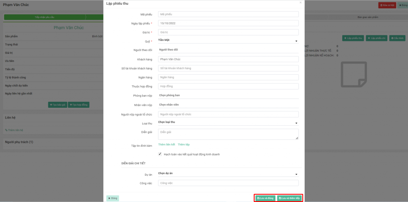Click the Ngày lập phiếu date field
Image resolution: width=408 pixels, height=202 pixels.
coord(228,23)
